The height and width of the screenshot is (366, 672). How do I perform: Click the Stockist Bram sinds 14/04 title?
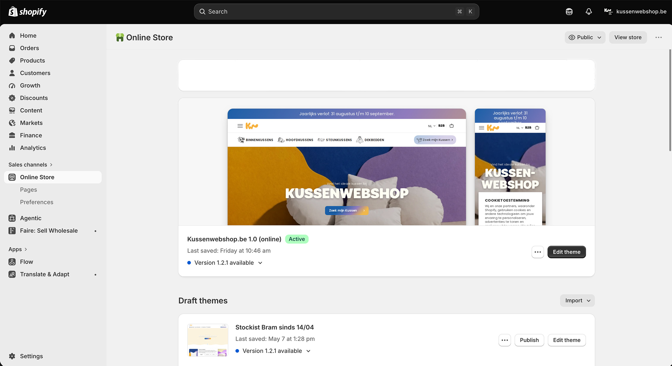click(x=275, y=327)
